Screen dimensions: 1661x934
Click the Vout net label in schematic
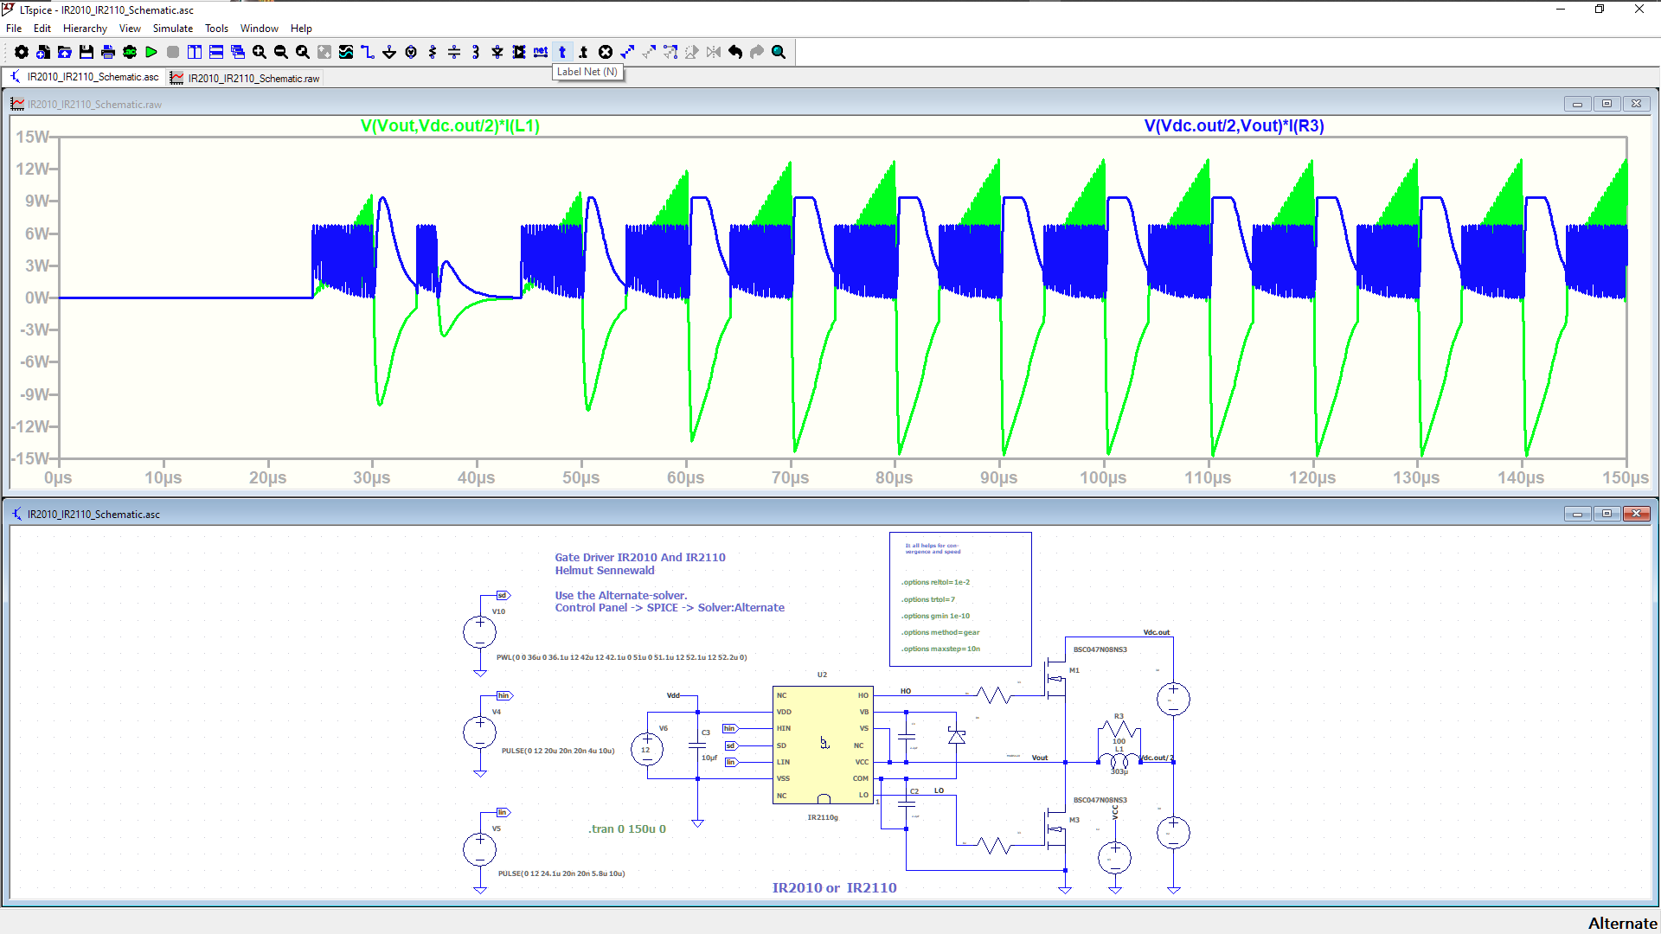1039,758
